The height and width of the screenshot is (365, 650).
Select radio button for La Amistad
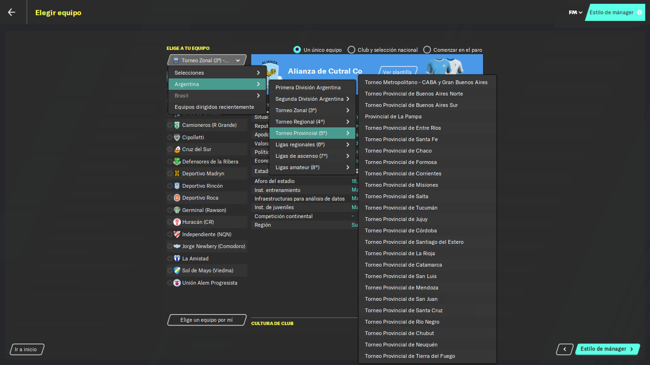point(170,259)
